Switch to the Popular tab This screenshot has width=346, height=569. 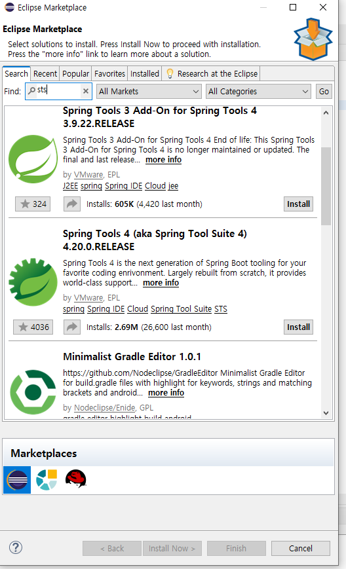75,74
